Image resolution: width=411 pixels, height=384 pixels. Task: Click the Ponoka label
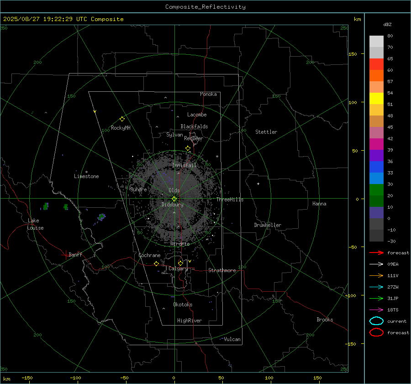tap(208, 94)
